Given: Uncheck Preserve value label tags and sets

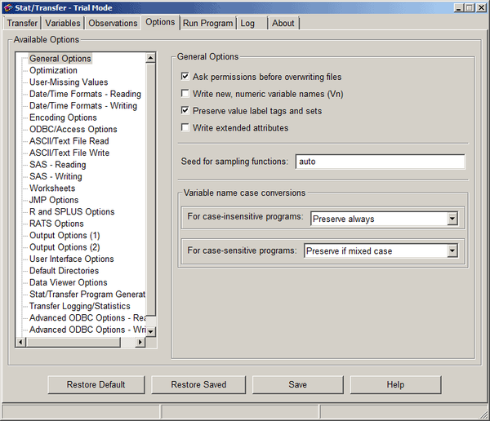Looking at the screenshot, I should 185,110.
